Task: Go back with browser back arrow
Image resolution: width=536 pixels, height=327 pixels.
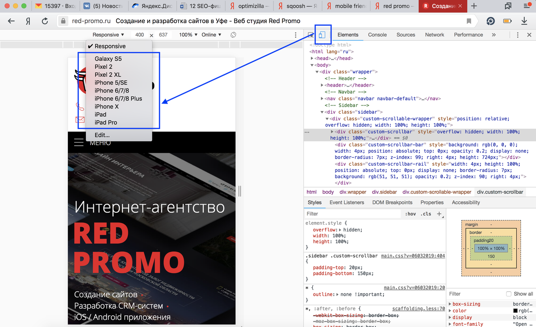Action: click(x=12, y=21)
